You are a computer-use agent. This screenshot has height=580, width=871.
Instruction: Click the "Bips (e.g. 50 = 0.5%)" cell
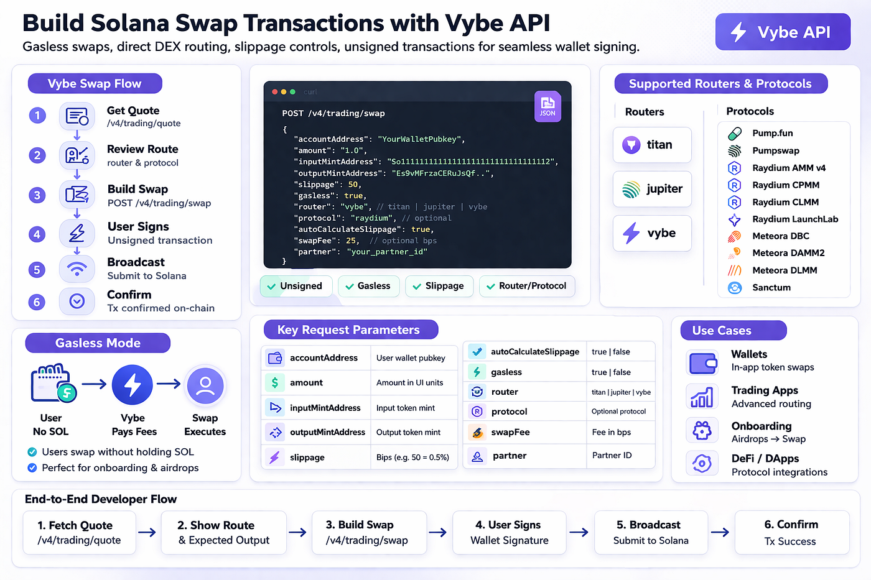pyautogui.click(x=412, y=458)
